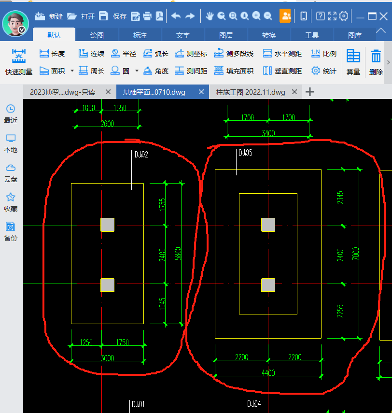This screenshot has width=392, height=413.
Task: Select the 快速测量 quick measure tool
Action: [19, 62]
